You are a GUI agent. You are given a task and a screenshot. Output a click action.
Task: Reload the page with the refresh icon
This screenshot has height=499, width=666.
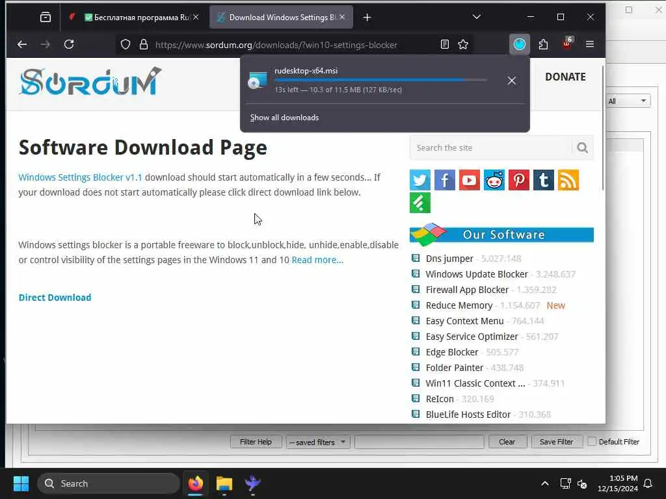[69, 44]
